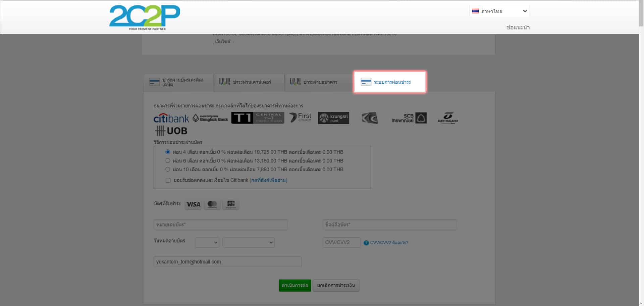Select the 10-month installment plan
Image resolution: width=644 pixels, height=306 pixels.
point(168,169)
